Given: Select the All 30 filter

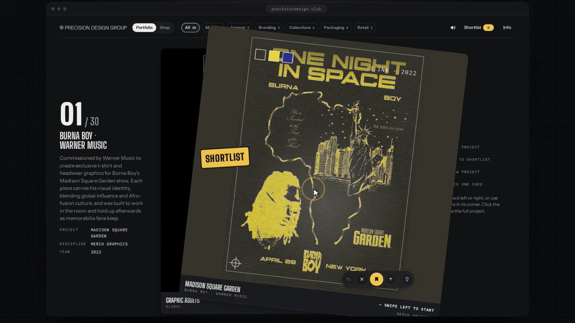Looking at the screenshot, I should (x=190, y=28).
